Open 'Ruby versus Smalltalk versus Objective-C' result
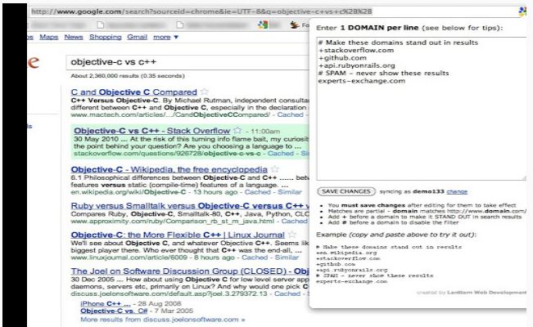 click(x=190, y=206)
